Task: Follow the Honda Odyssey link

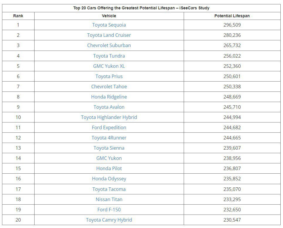Action: pyautogui.click(x=109, y=179)
